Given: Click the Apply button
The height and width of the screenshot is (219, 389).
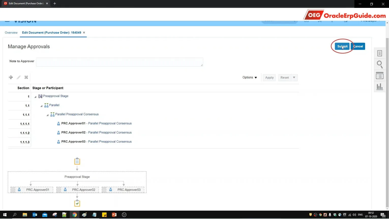Looking at the screenshot, I should click(269, 77).
